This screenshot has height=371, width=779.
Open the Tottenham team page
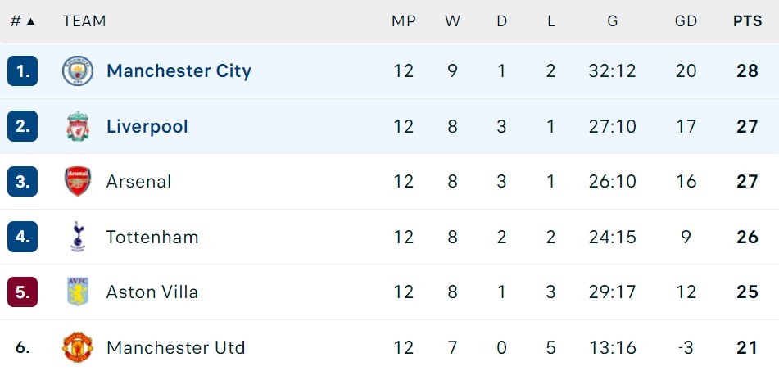pos(152,237)
